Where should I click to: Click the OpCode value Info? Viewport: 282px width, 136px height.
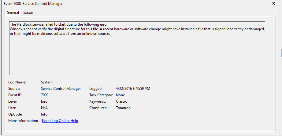pos(44,114)
